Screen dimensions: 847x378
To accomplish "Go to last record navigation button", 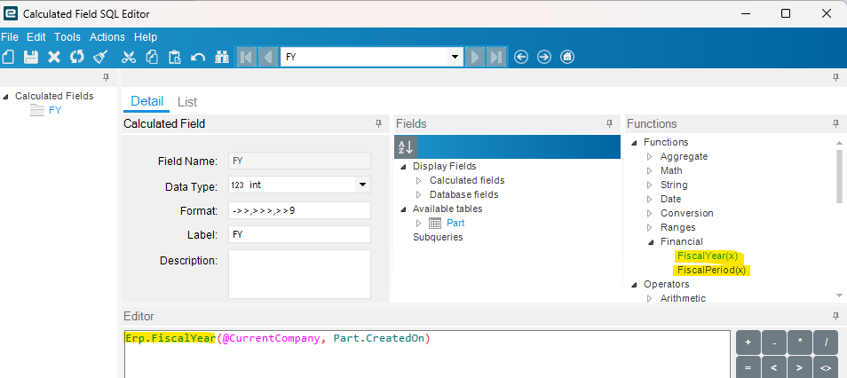I will coord(496,57).
